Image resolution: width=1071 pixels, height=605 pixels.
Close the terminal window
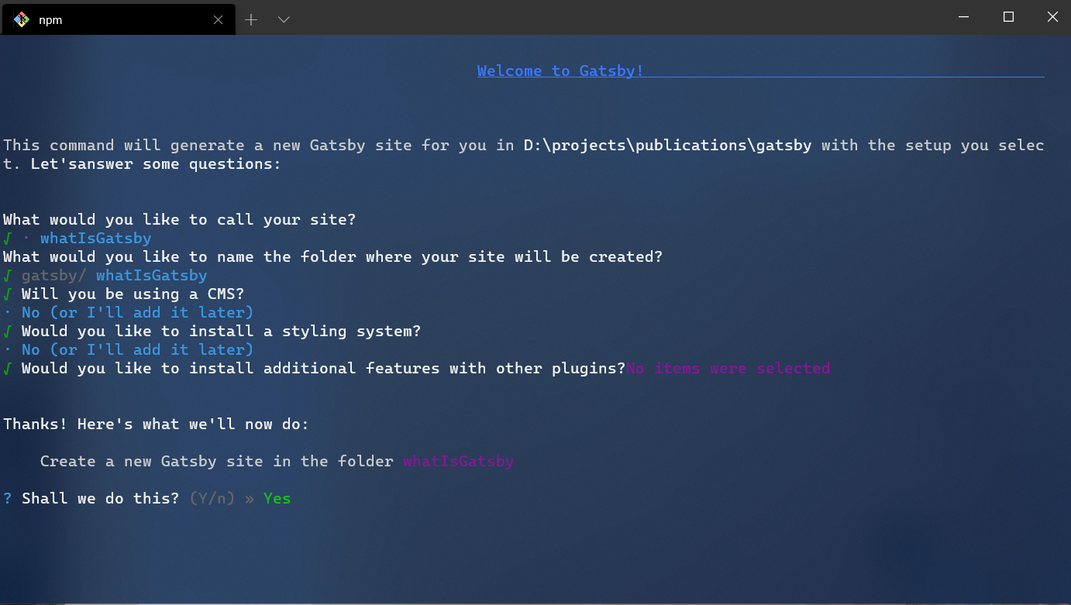1052,16
